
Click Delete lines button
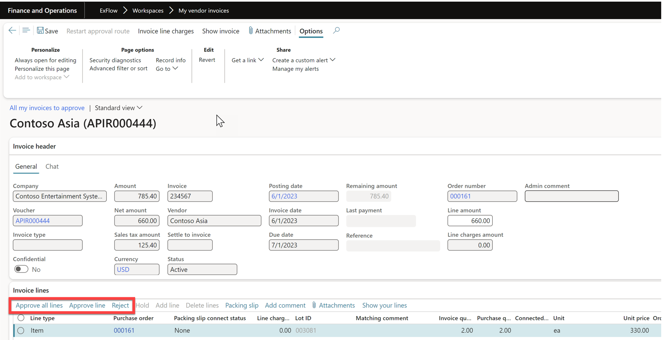pyautogui.click(x=202, y=305)
